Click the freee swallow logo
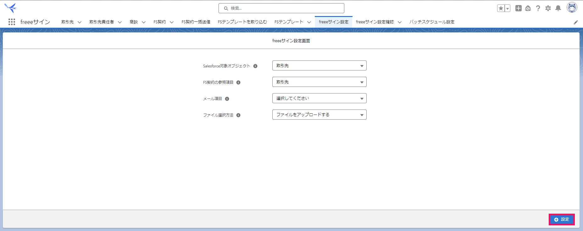The height and width of the screenshot is (231, 583). (x=11, y=8)
